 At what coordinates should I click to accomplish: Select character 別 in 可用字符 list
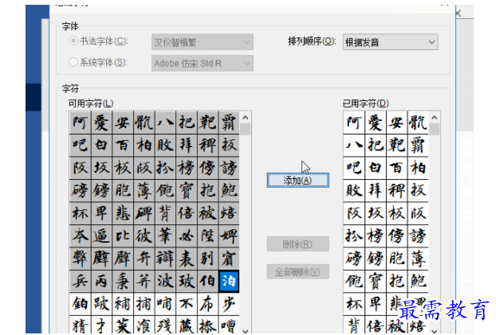tap(207, 259)
